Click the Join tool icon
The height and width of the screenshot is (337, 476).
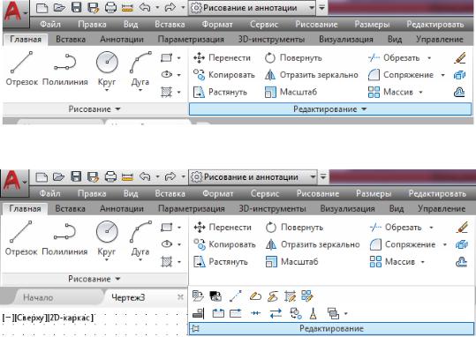(255, 313)
